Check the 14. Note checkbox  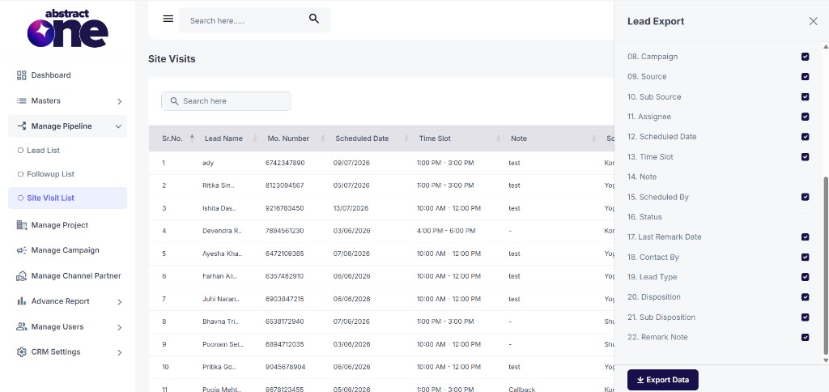tap(805, 177)
